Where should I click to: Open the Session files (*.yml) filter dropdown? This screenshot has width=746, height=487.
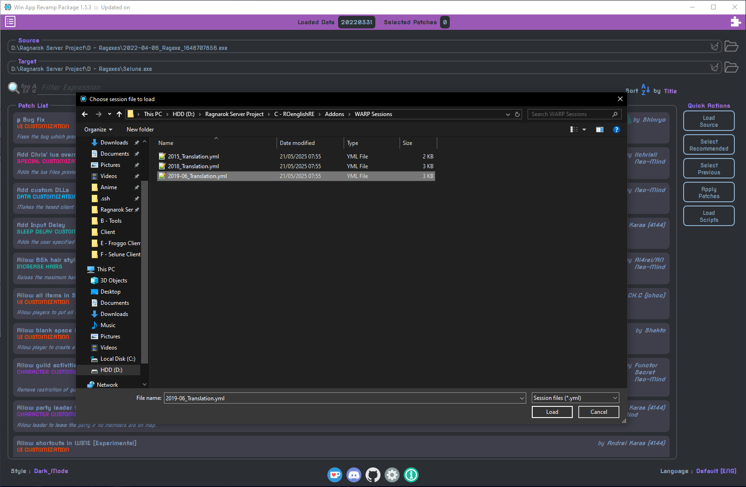click(x=576, y=398)
